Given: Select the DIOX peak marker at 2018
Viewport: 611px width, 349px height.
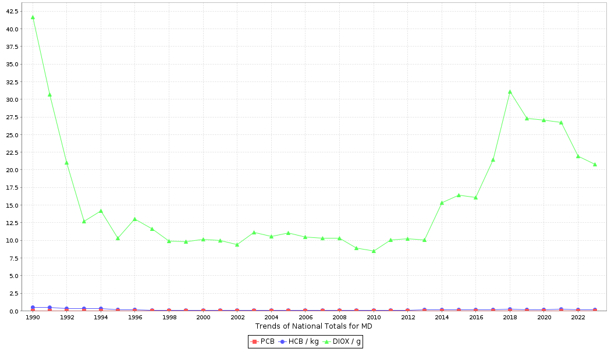Looking at the screenshot, I should pyautogui.click(x=510, y=92).
